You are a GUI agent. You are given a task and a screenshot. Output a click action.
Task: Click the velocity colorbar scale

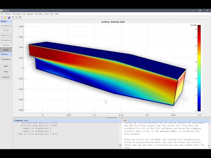199,68
